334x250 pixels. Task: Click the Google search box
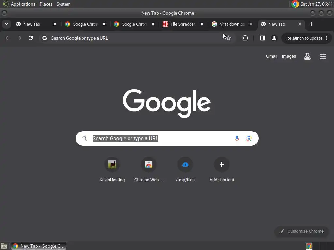[167, 138]
